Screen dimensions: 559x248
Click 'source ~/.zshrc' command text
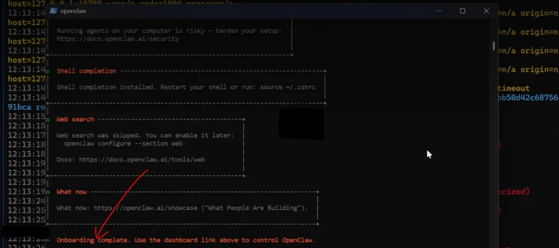click(x=288, y=87)
